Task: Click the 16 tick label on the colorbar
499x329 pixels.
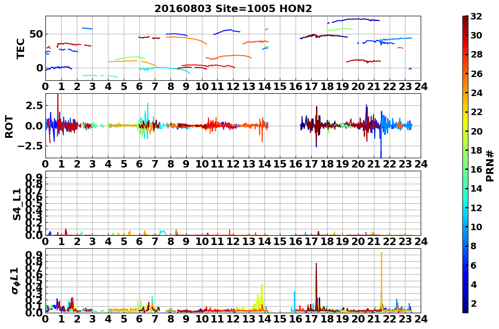Action: [x=476, y=169]
